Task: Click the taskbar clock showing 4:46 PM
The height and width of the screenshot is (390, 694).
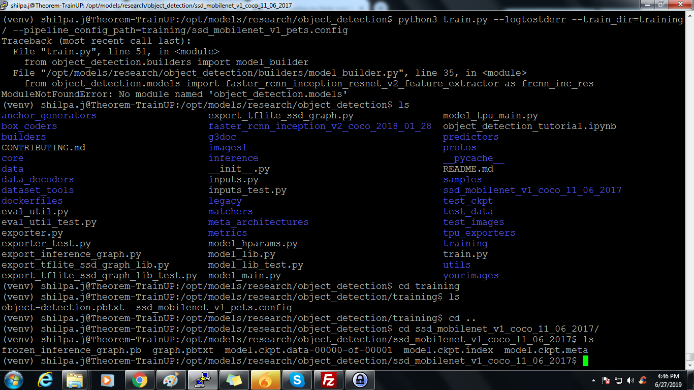Action: [x=668, y=380]
